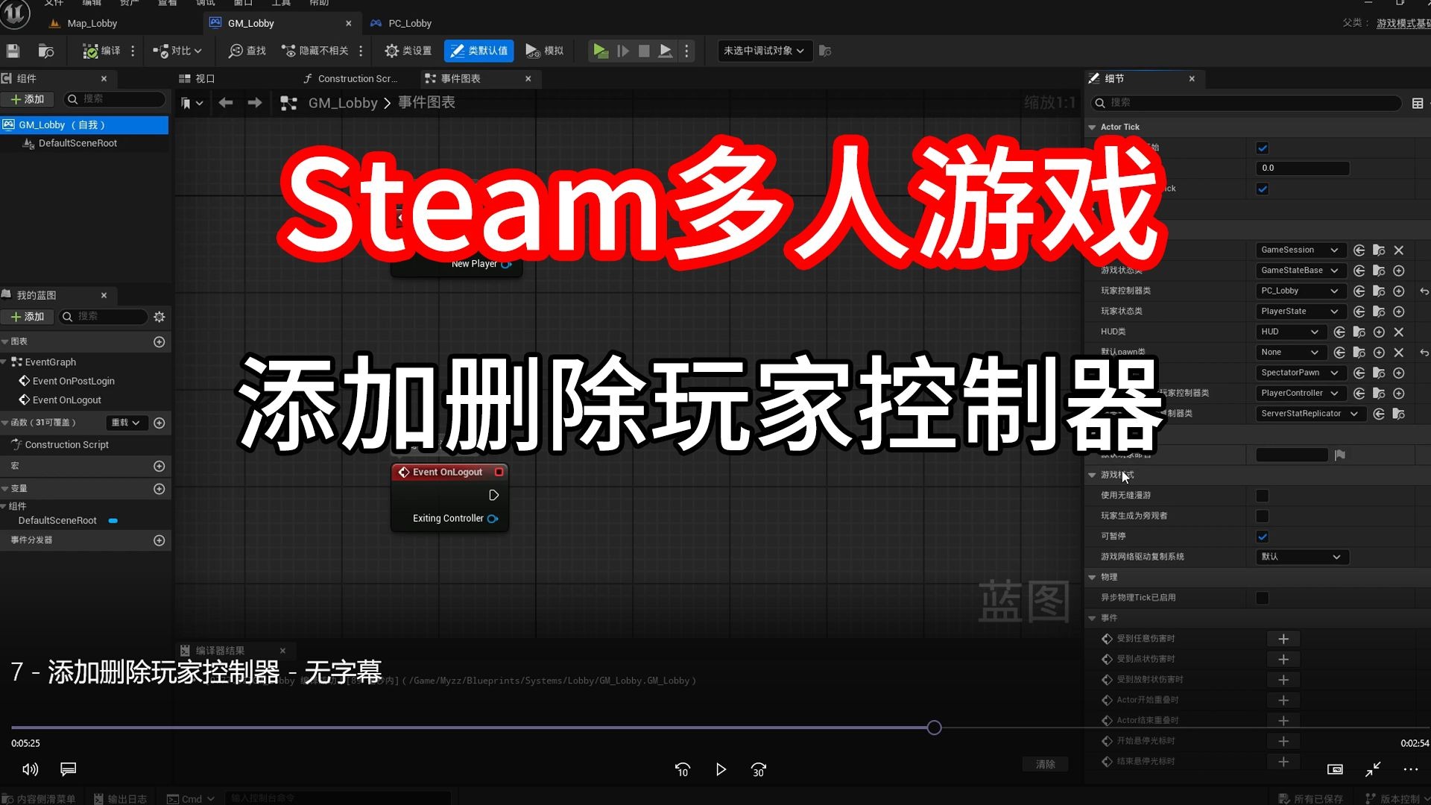Switch to the PC_Lobby tab
Viewport: 1431px width, 805px height.
tap(409, 23)
